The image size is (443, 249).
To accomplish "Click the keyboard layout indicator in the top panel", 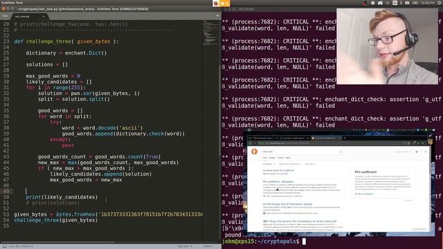I will click(x=395, y=3).
